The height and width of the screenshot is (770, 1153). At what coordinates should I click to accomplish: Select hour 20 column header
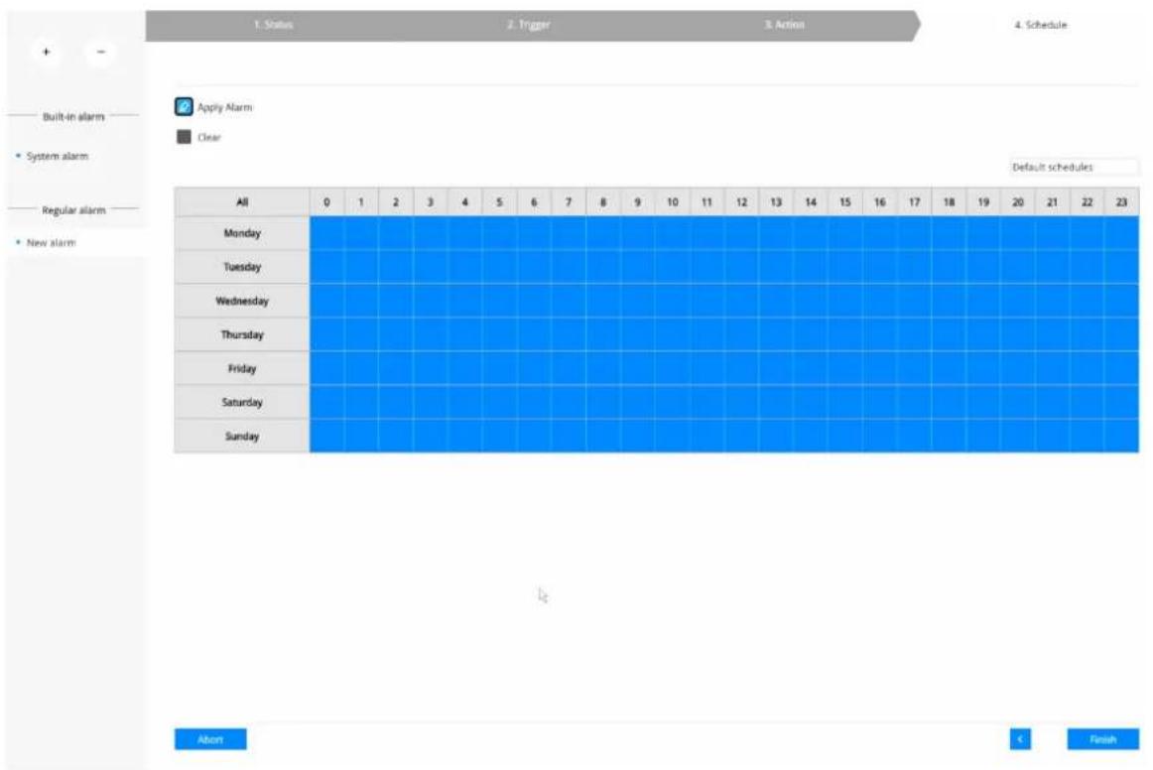1018,202
